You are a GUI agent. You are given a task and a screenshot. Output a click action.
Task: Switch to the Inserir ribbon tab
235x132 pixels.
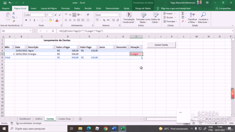click(x=33, y=8)
